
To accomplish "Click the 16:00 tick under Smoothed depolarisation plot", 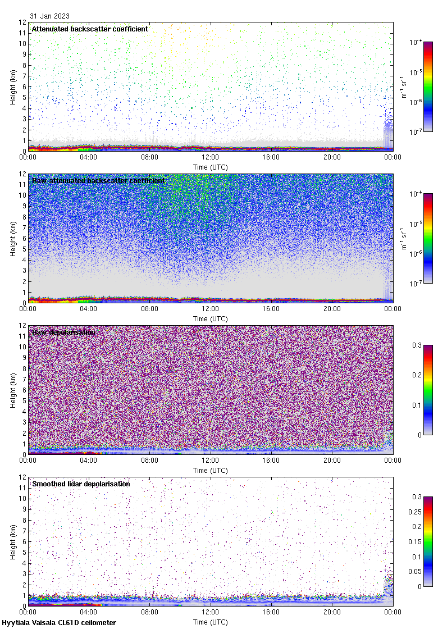I will (x=271, y=612).
